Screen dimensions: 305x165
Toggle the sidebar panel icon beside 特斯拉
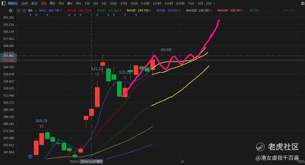pyautogui.click(x=4, y=3)
